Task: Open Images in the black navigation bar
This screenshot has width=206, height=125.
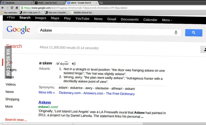Action: [41, 18]
